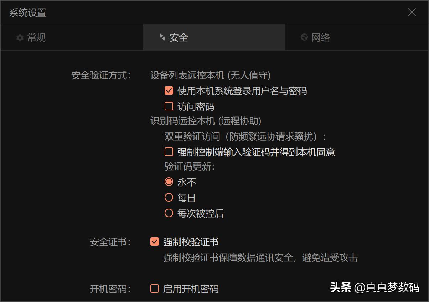Close the 系统设置 dialog
This screenshot has width=429, height=302.
tap(412, 12)
